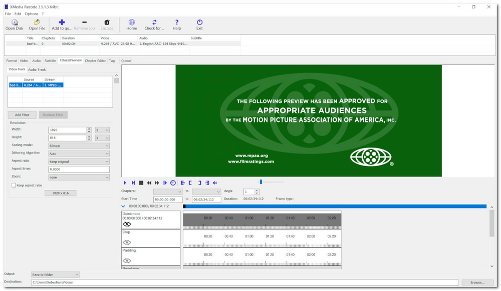Fast forward the preview
Image resolution: width=501 pixels, height=291 pixels.
157,182
